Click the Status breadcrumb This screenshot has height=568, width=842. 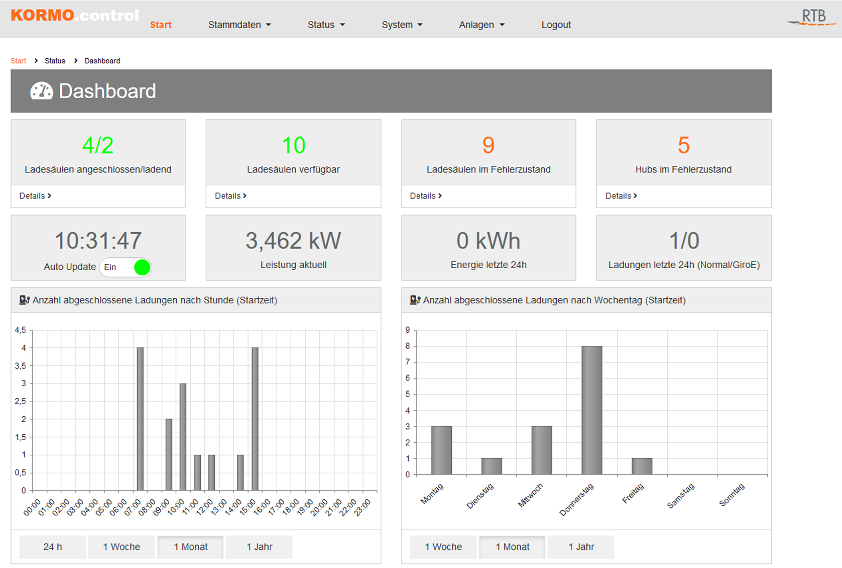55,61
